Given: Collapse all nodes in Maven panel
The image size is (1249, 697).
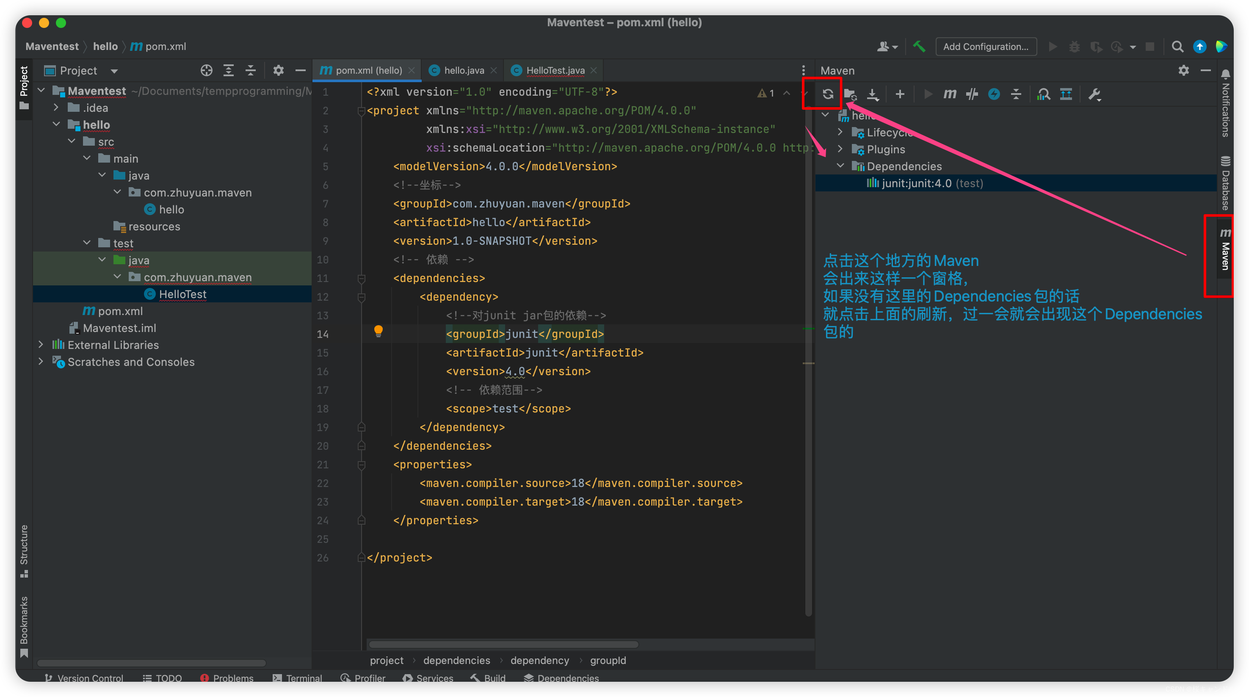Looking at the screenshot, I should click(1016, 94).
